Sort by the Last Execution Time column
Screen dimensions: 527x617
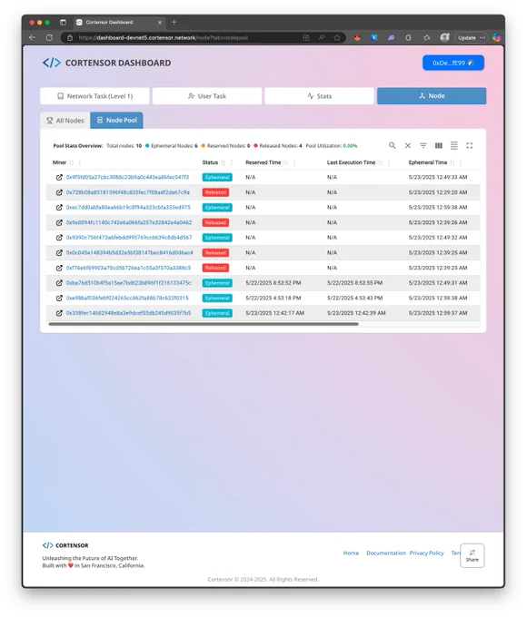pos(381,162)
